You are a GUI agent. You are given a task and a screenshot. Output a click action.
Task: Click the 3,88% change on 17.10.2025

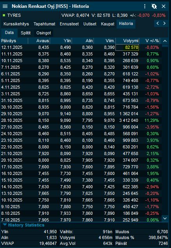(x=153, y=167)
